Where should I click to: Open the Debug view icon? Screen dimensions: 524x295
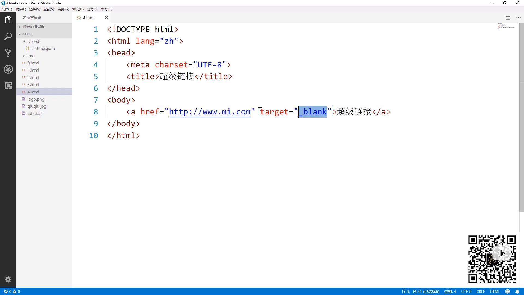tap(8, 69)
